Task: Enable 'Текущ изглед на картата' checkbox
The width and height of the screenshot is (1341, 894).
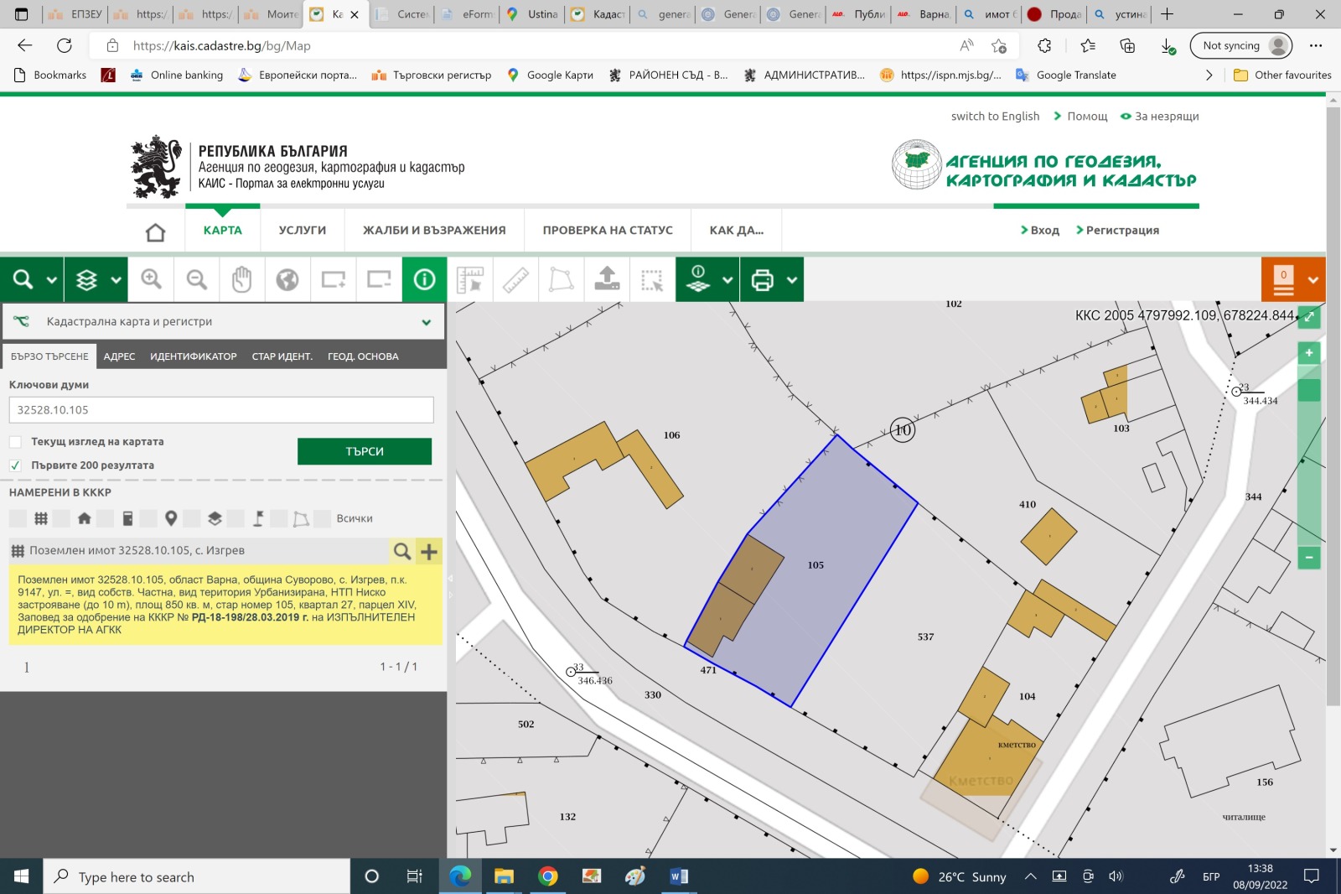Action: 15,442
